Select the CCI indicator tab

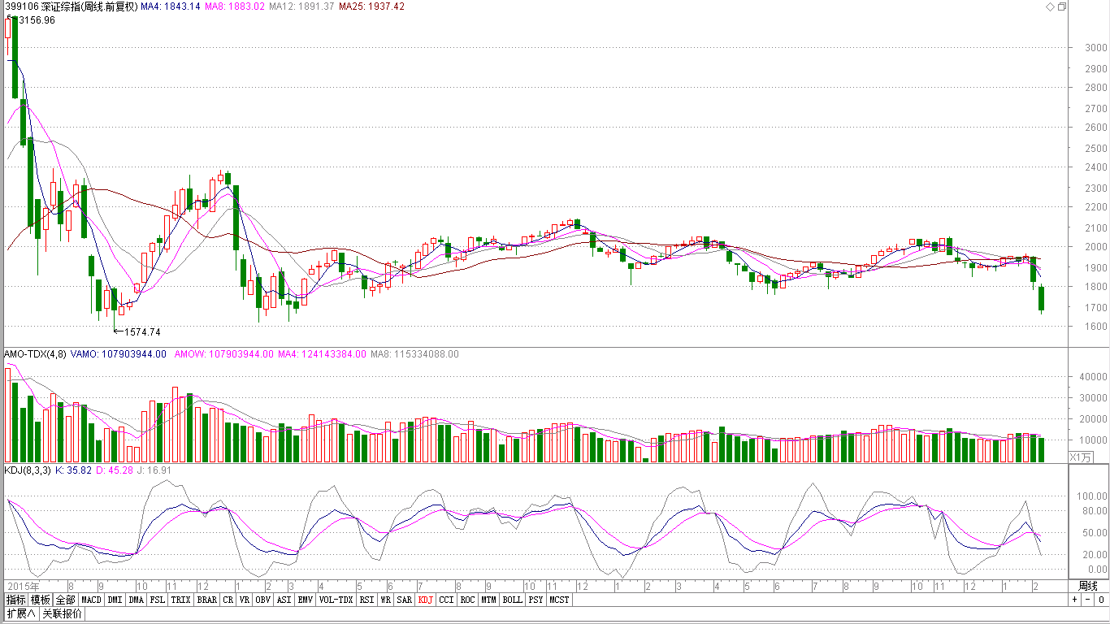pyautogui.click(x=446, y=600)
